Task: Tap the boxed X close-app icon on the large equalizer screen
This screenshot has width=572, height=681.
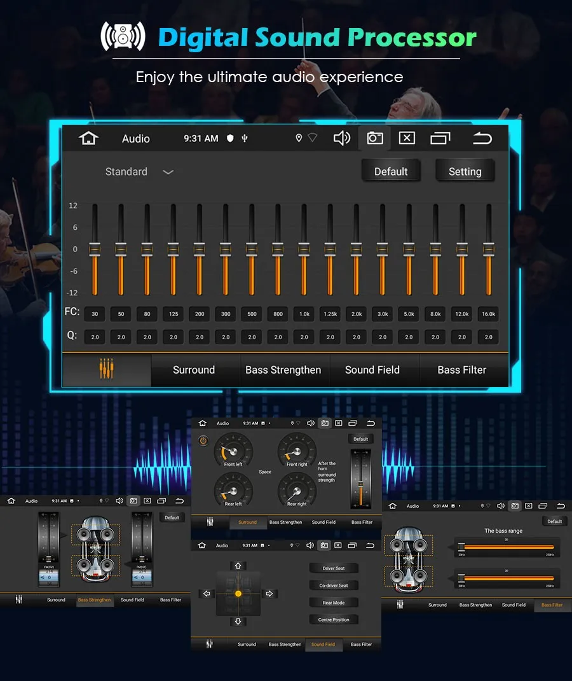Action: pyautogui.click(x=407, y=138)
